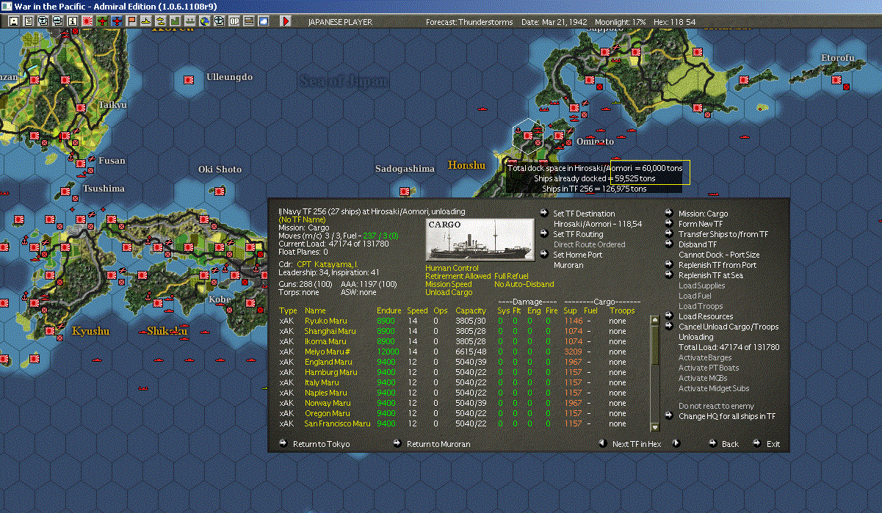This screenshot has width=882, height=513.
Task: Toggle Unload Cargo setting
Action: (x=447, y=292)
